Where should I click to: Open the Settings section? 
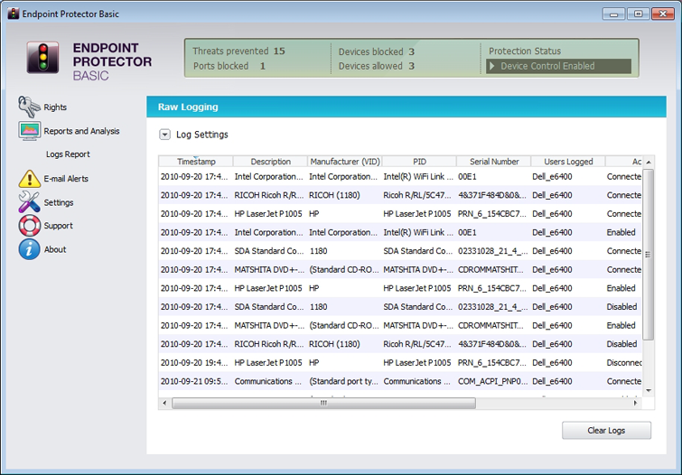59,202
